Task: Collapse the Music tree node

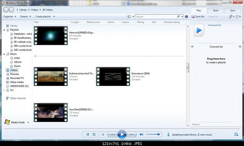Action: (4, 54)
